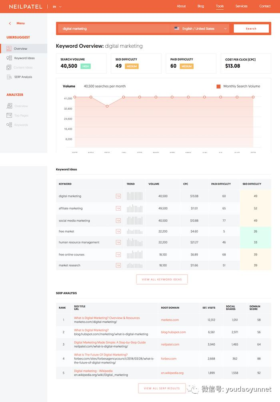Click arrow icon for digital marketing keyword
This screenshot has width=280, height=402.
(x=118, y=196)
